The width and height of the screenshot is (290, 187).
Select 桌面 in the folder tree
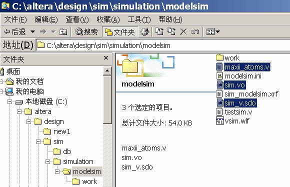13,71
